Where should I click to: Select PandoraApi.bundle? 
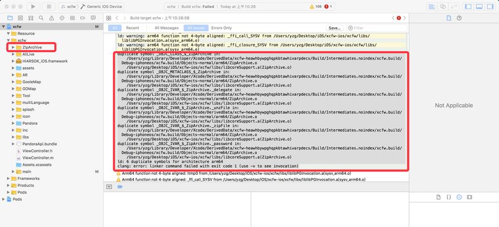[x=39, y=144]
